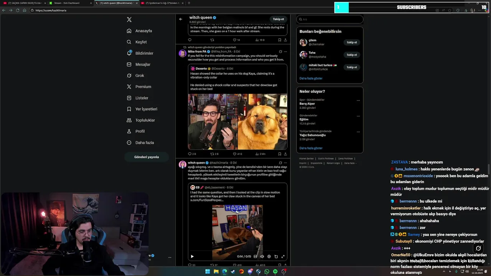Toggle captions on the quoted video
Image resolution: width=491 pixels, height=276 pixels.
[255, 256]
